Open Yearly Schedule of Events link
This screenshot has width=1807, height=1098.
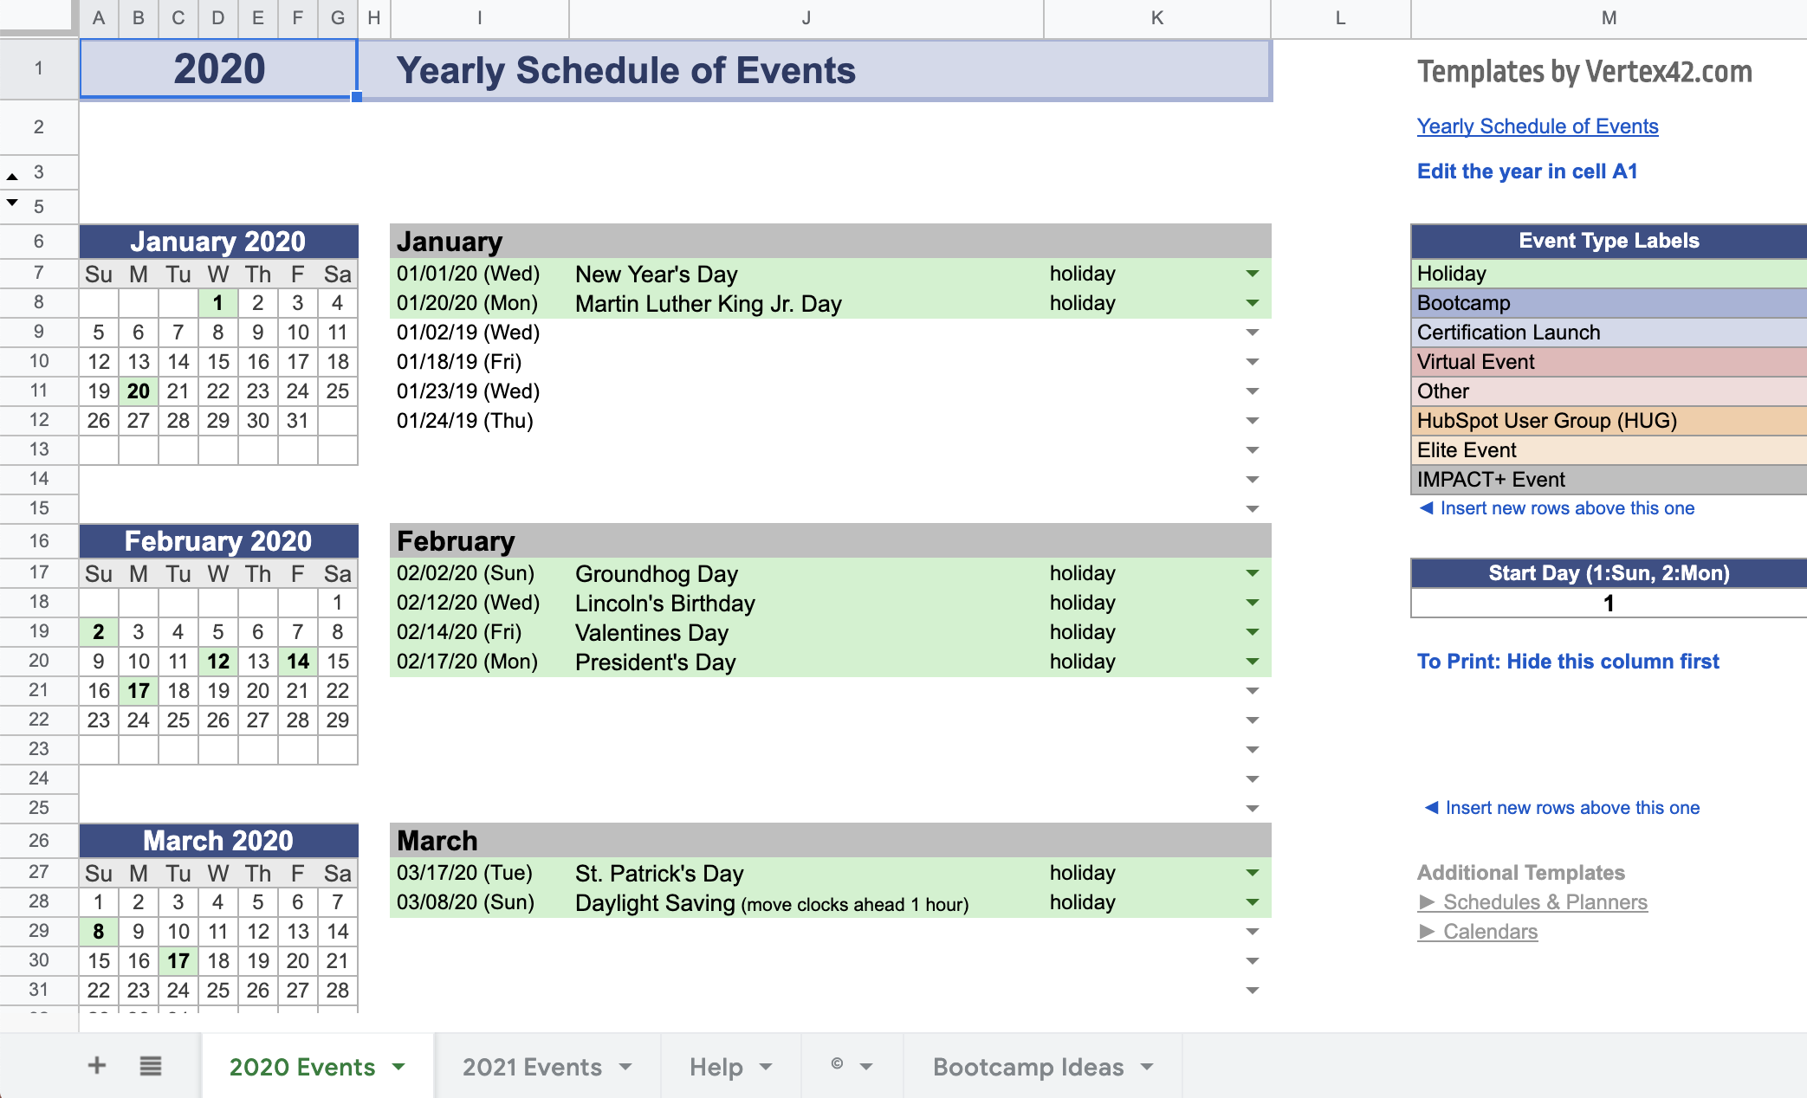1537,126
